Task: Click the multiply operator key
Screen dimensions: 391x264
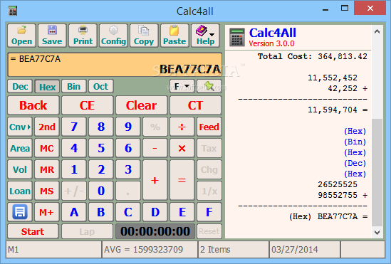Action: point(182,148)
